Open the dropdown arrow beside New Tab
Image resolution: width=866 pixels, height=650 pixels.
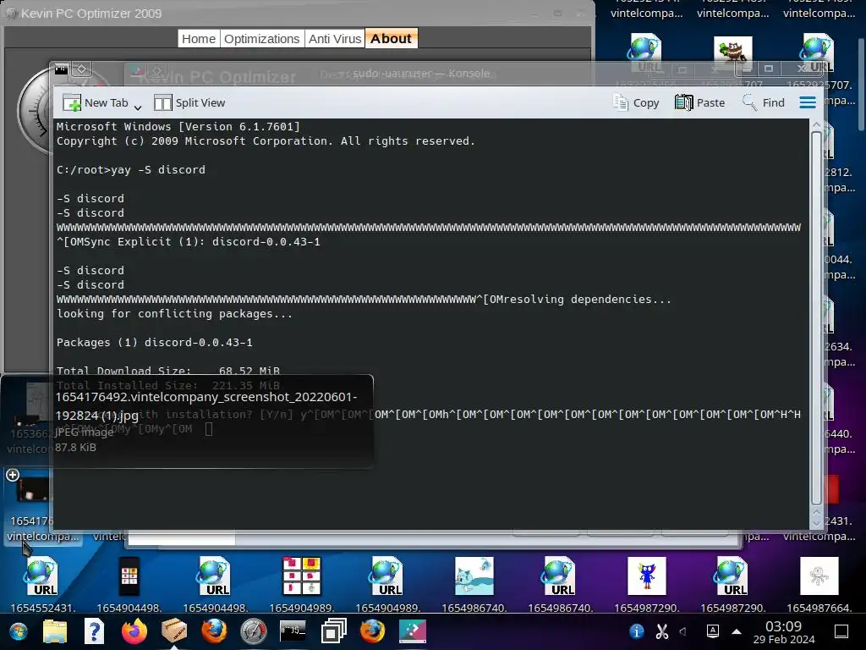point(138,106)
